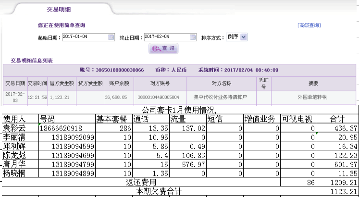
Task: Click the 查询 search button
Action: click(163, 48)
